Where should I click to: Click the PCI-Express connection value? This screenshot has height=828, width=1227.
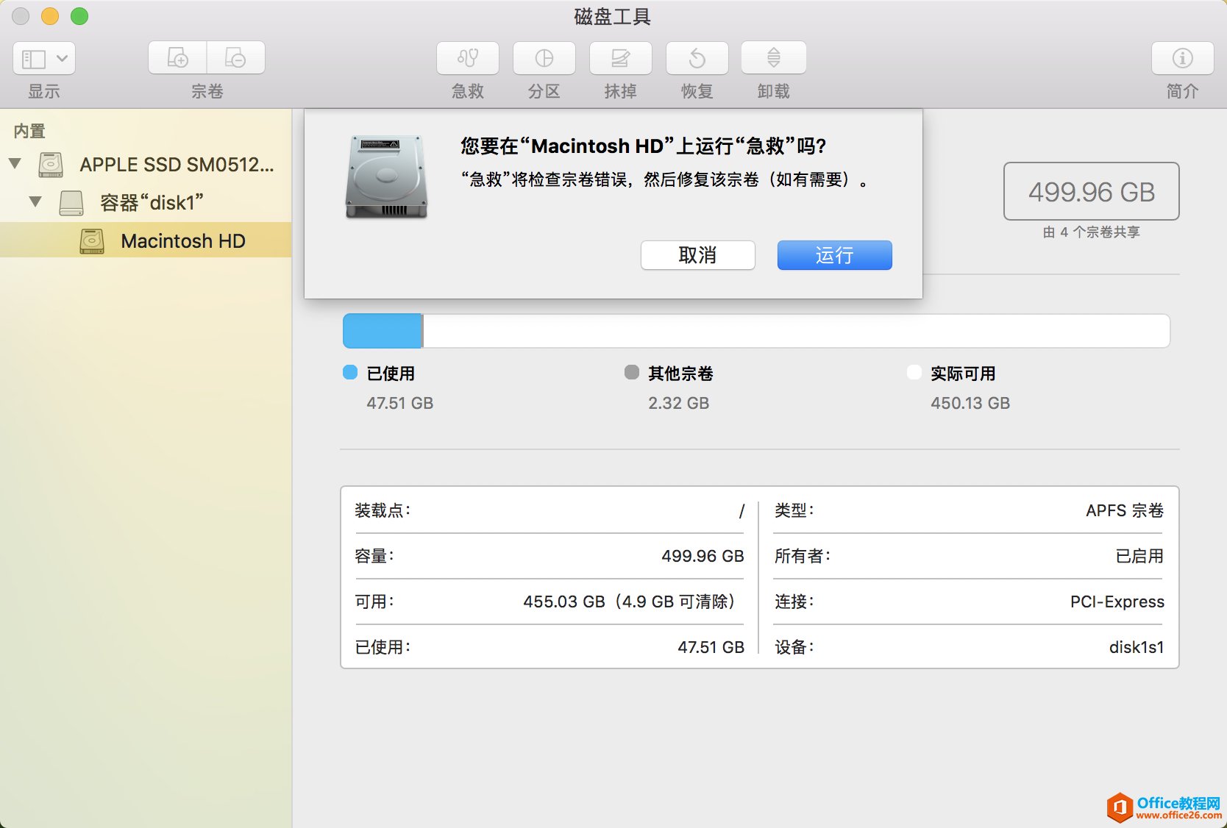pyautogui.click(x=1117, y=602)
